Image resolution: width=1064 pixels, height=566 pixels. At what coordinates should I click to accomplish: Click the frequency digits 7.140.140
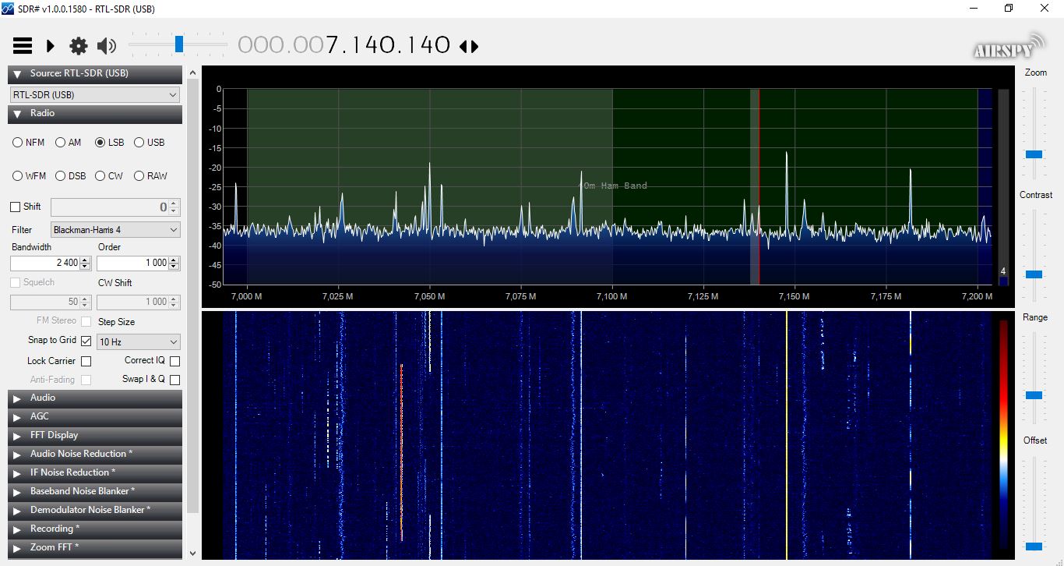388,45
